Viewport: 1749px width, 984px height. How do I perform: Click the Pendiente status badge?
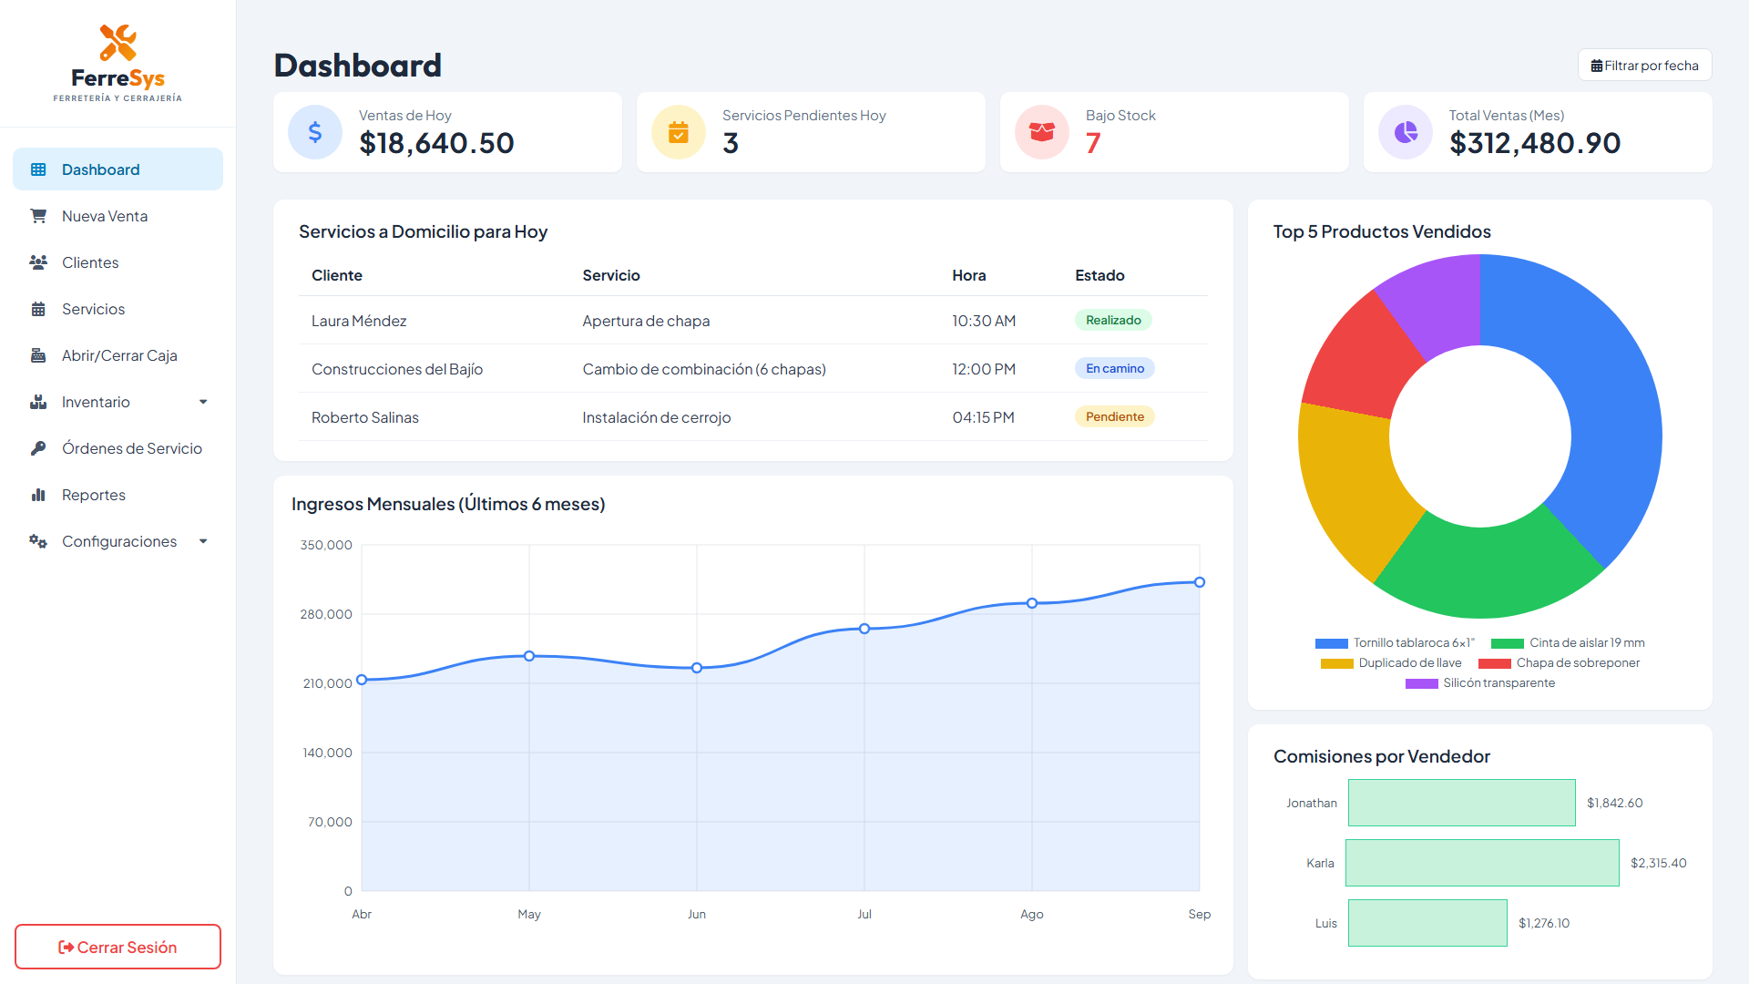coord(1115,416)
